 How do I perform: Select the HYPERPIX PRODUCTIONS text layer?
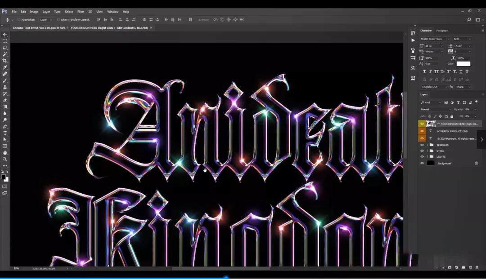pos(452,131)
